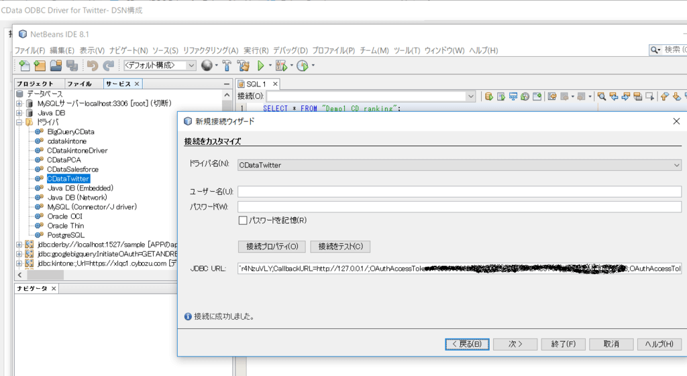Click the 接続をテスト(C) button
Viewport: 687px width, 376px height.
click(x=340, y=247)
